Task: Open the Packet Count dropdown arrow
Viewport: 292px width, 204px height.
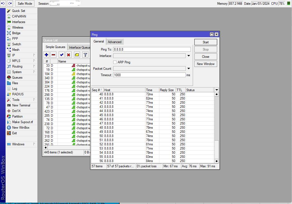Action: click(x=189, y=69)
